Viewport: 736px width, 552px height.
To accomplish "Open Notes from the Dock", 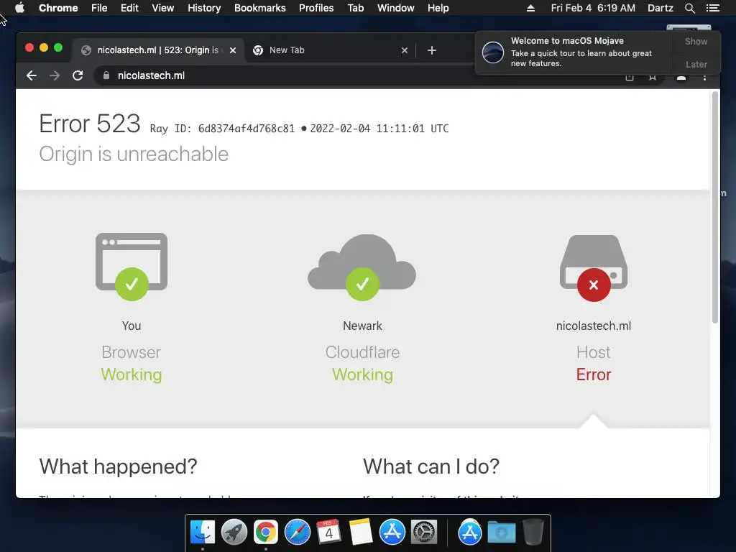I will click(361, 533).
